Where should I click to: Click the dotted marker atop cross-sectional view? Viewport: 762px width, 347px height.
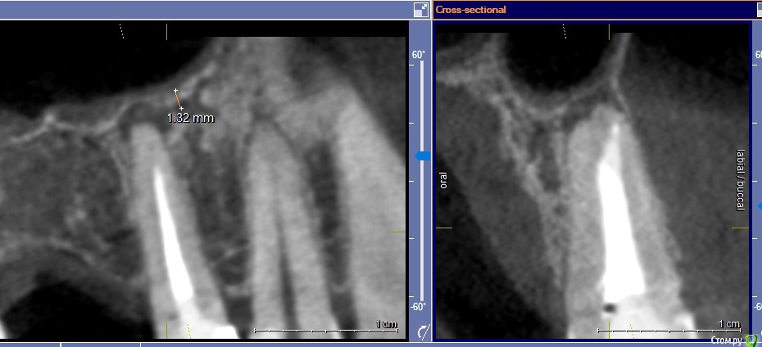coord(565,31)
